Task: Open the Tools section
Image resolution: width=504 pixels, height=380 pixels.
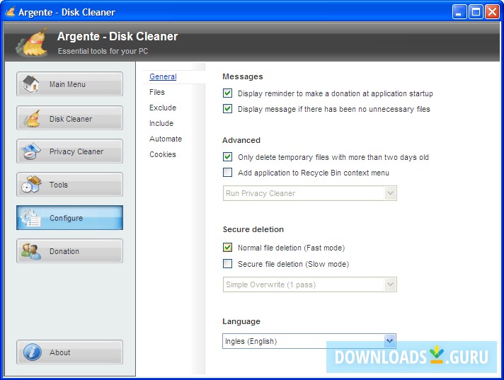Action: point(70,185)
